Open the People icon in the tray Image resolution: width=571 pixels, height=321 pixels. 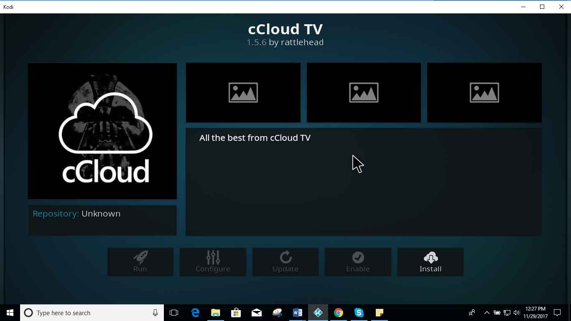pos(472,313)
